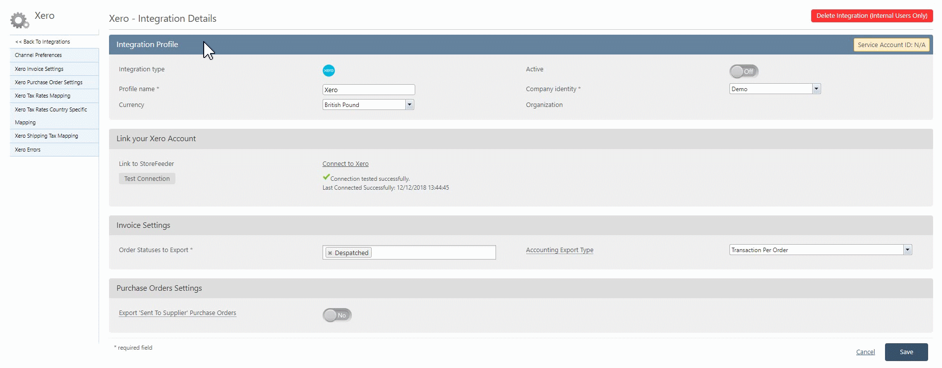942x368 pixels.
Task: Click the Invoice Settings section header
Action: pos(521,225)
